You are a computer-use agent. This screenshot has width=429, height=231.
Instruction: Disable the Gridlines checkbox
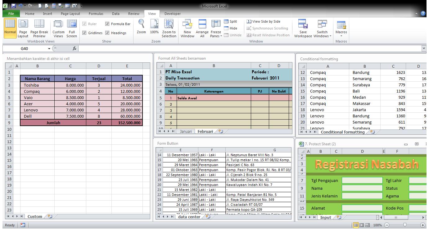pos(85,33)
